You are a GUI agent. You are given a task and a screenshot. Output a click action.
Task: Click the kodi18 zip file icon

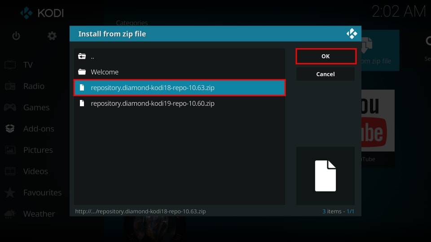coord(82,87)
